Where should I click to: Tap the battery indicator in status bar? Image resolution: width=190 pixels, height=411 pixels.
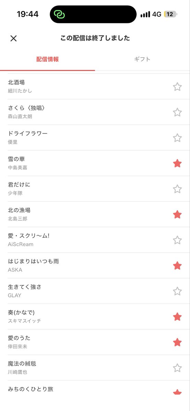(170, 14)
